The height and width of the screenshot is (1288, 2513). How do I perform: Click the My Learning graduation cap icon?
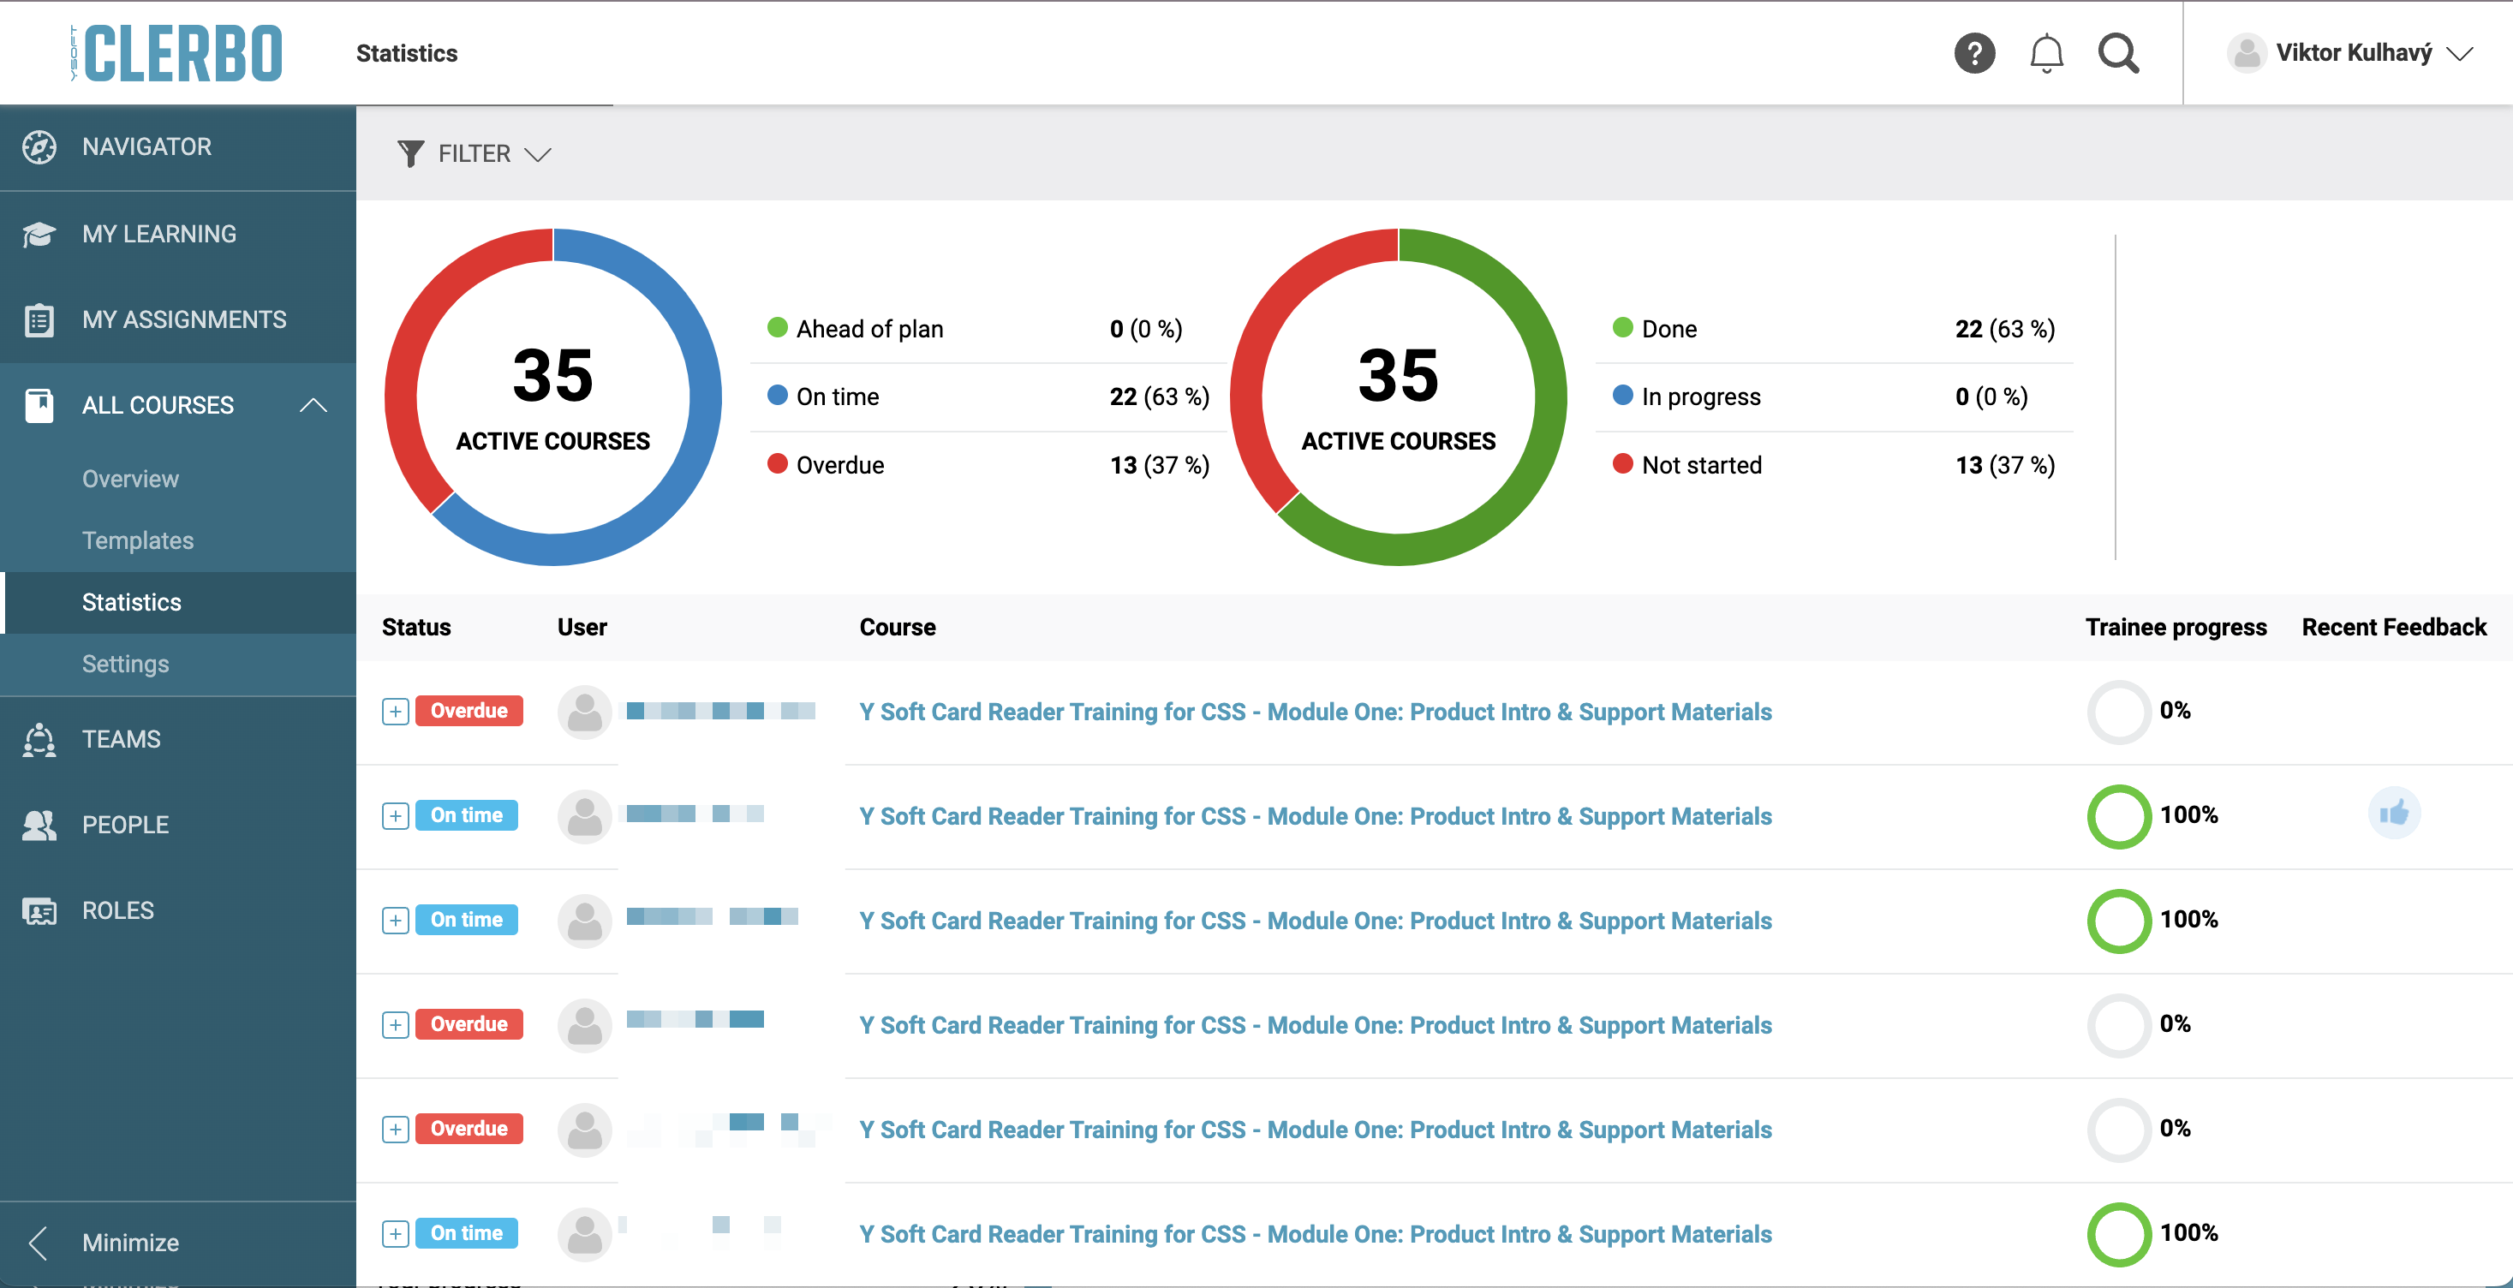[x=39, y=234]
